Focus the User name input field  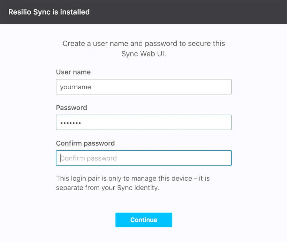click(144, 87)
